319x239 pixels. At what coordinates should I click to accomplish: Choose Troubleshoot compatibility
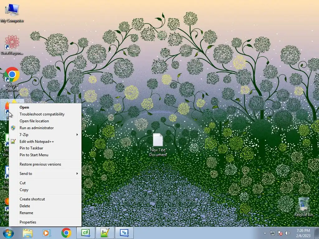click(x=45, y=114)
